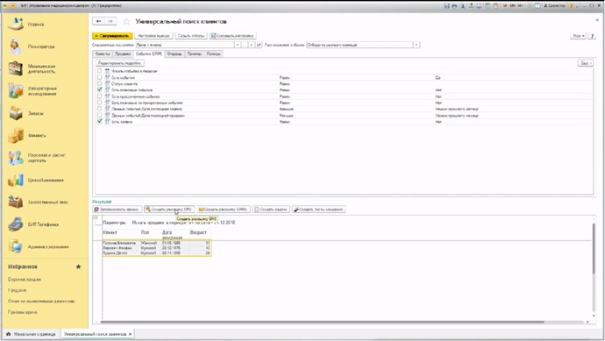
Task: Click the results horizontal scrollbar
Action: (x=322, y=322)
